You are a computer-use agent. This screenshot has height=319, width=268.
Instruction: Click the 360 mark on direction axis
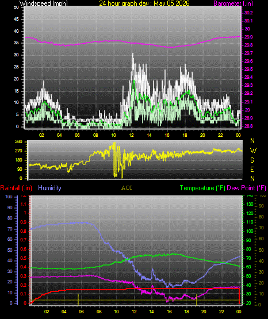[x=19, y=142]
